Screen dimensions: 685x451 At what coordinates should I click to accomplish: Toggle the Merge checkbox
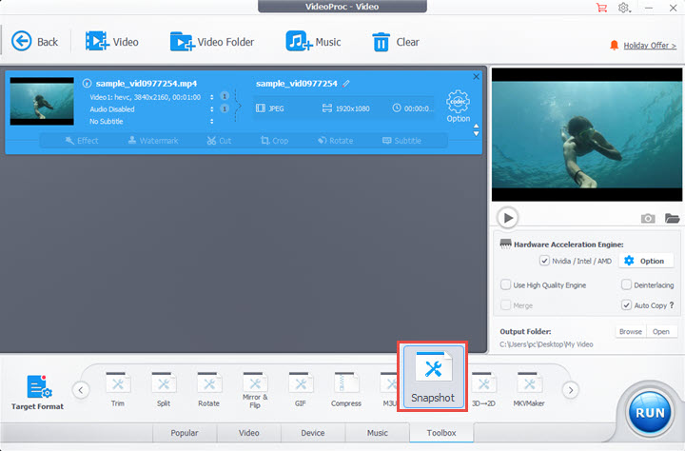[505, 305]
